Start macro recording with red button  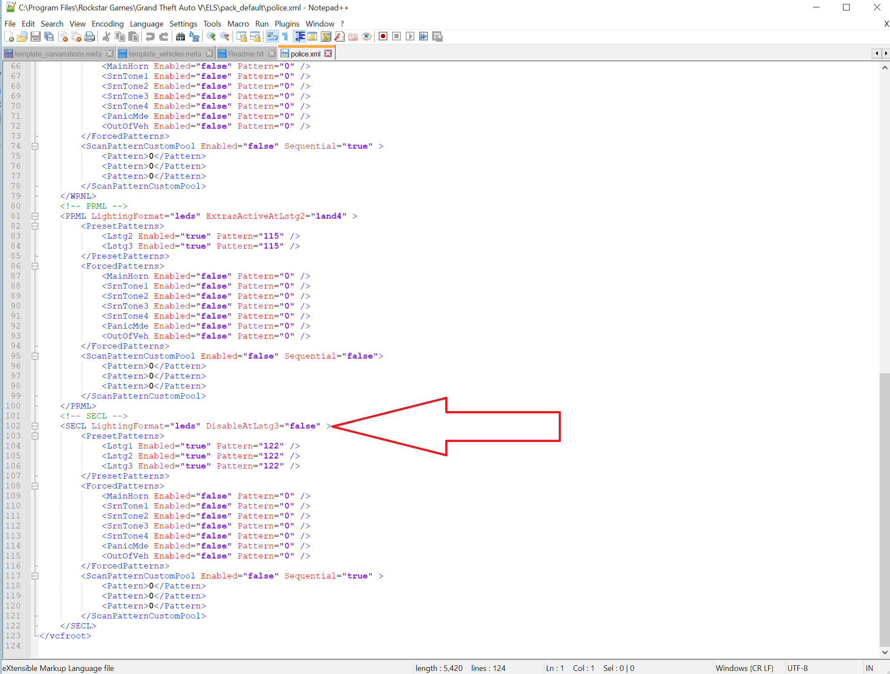coord(383,37)
